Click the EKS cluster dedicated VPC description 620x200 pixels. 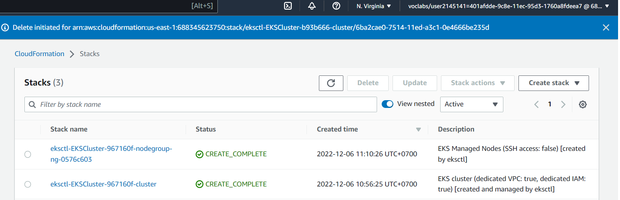(x=511, y=184)
